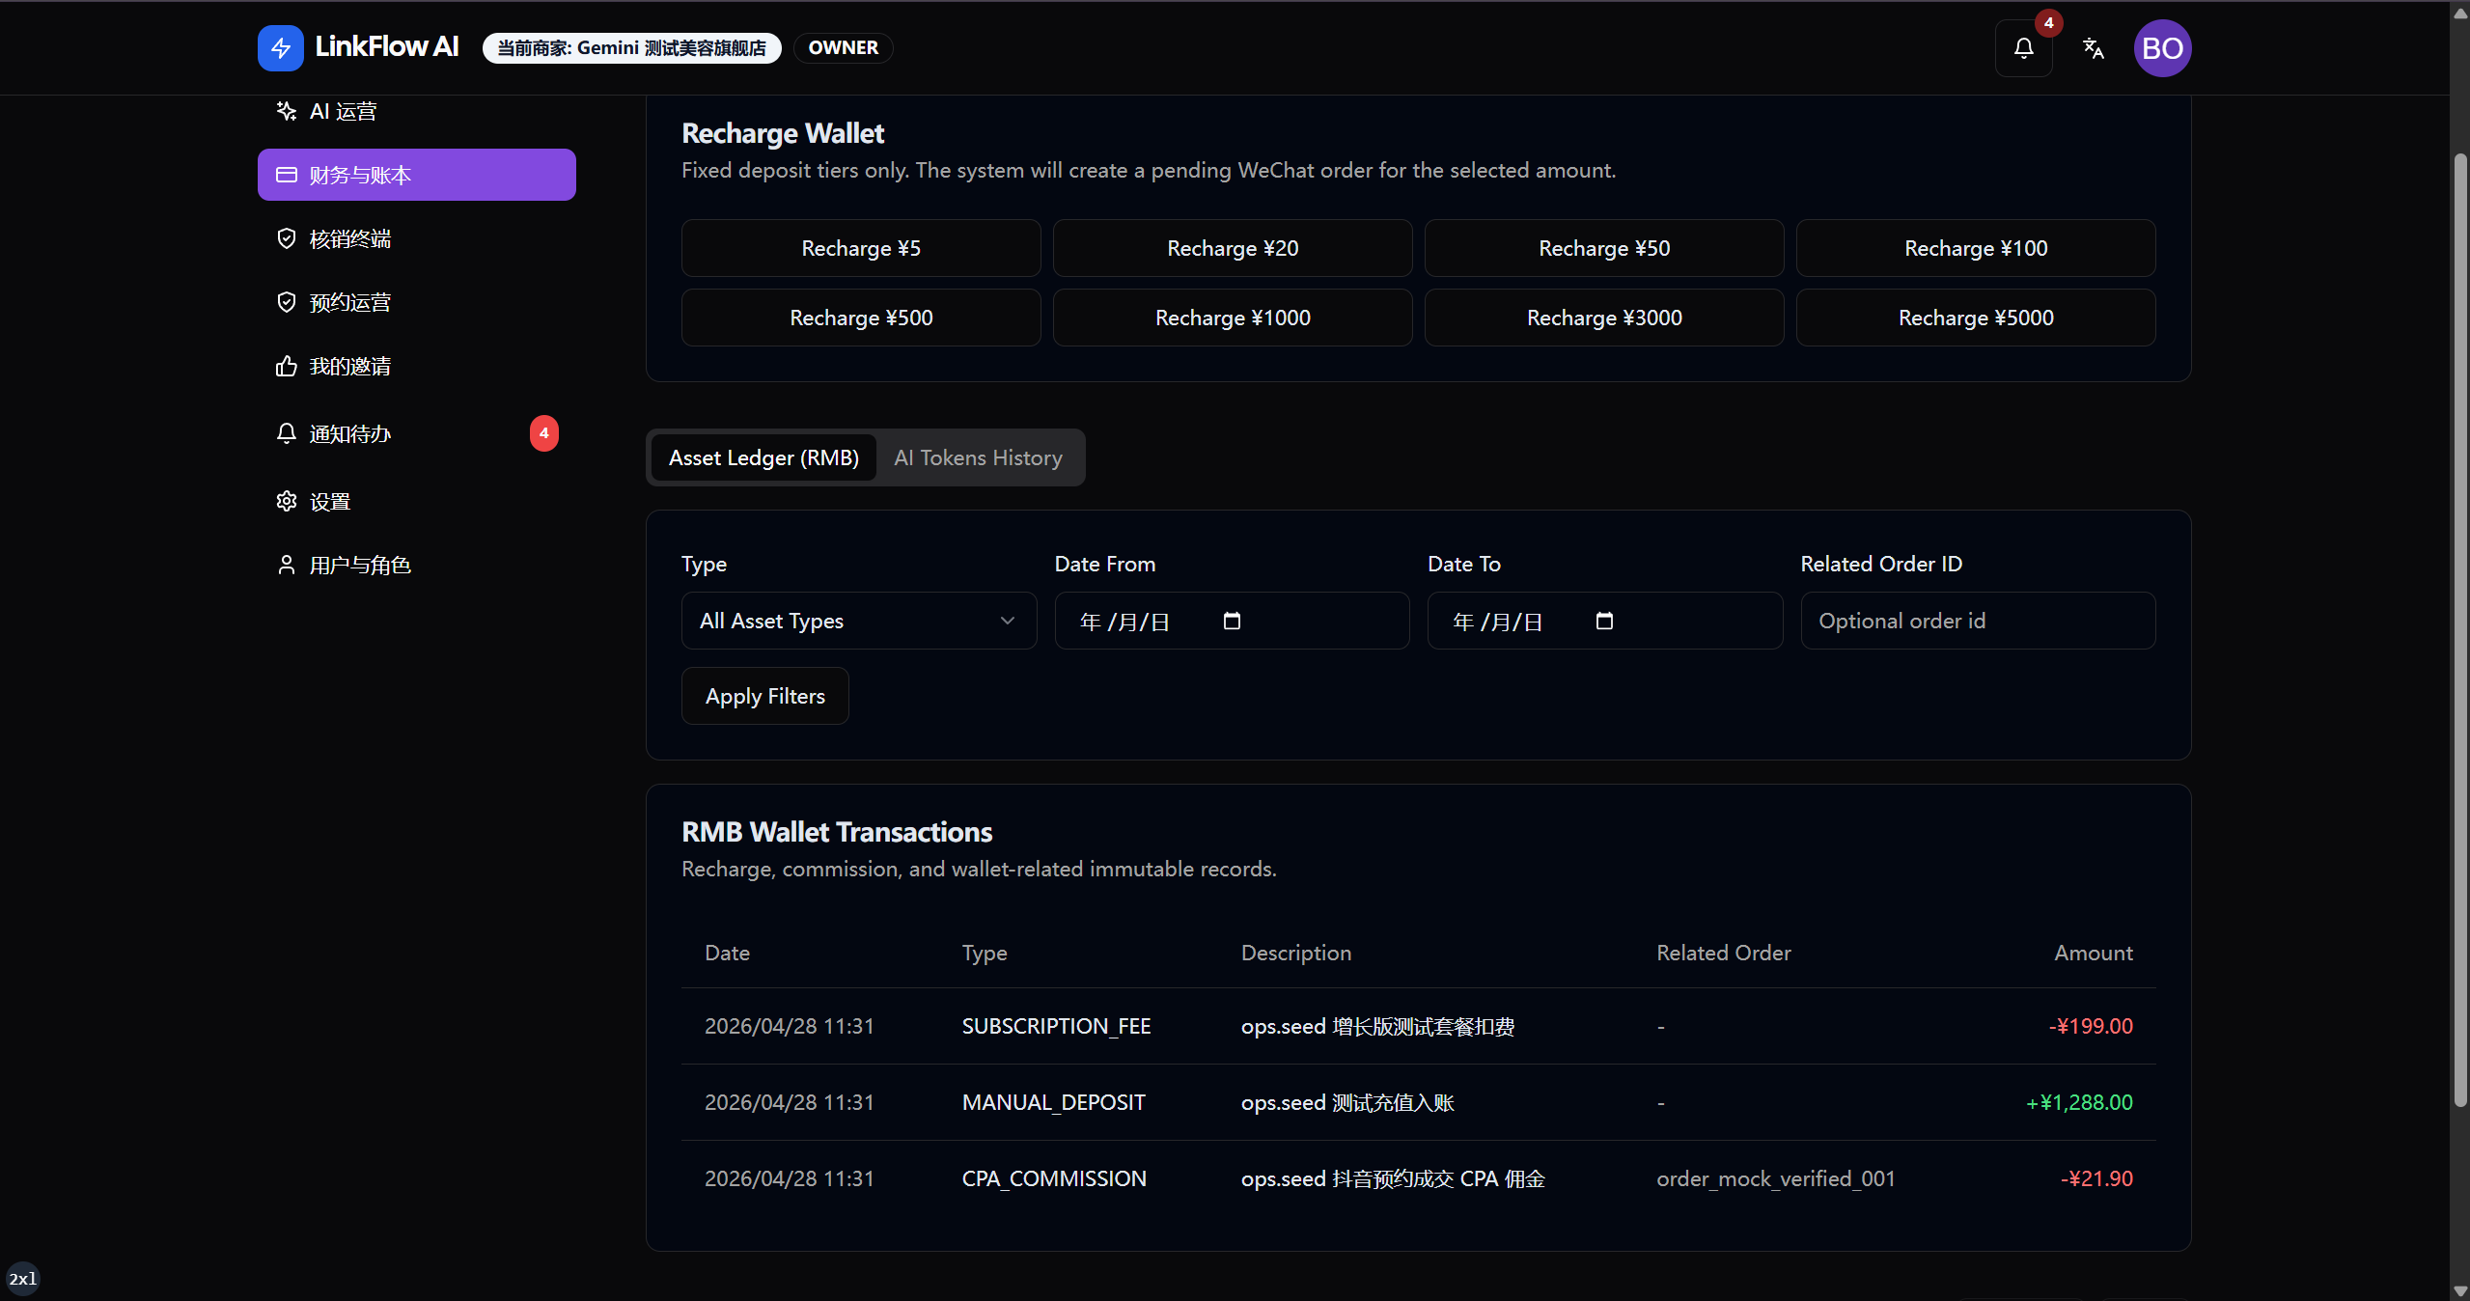Click the 财务与账本 card icon
2470x1301 pixels.
click(286, 175)
